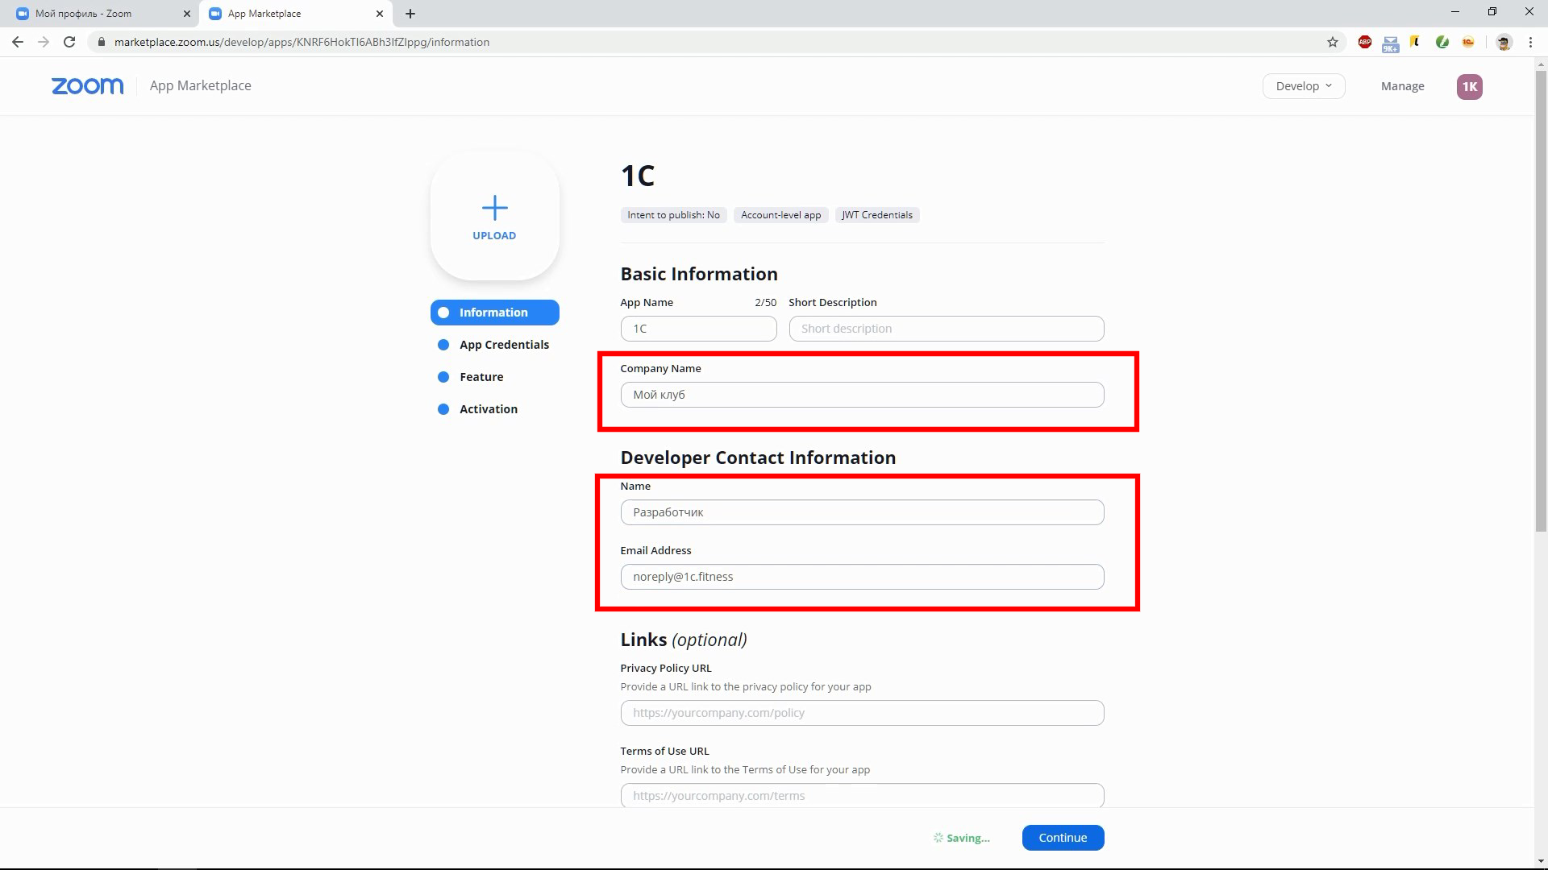Screen dimensions: 1548x870
Task: Click the App Name input field
Action: (698, 329)
